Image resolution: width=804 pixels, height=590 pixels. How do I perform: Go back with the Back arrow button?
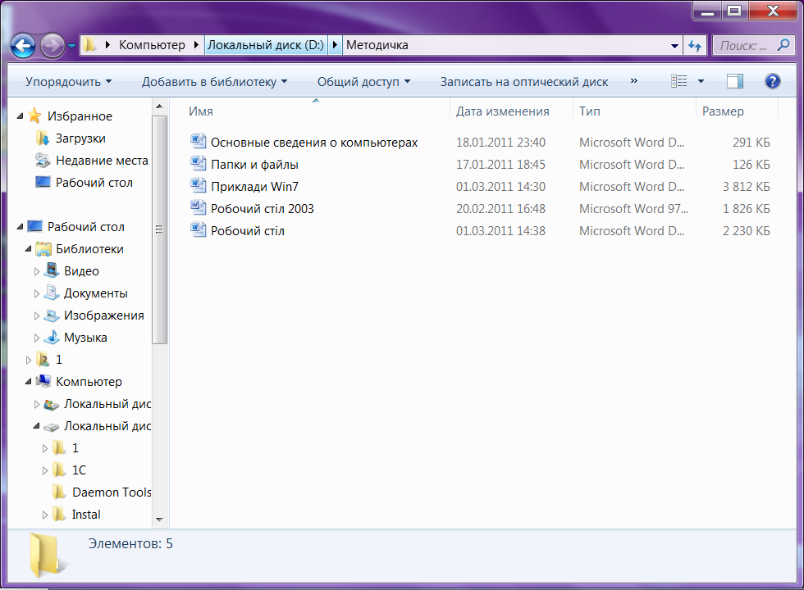click(23, 46)
